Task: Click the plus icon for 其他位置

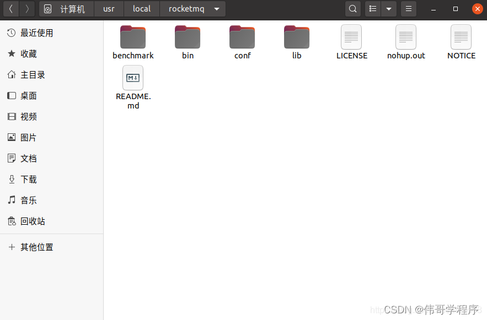Action: pos(12,247)
